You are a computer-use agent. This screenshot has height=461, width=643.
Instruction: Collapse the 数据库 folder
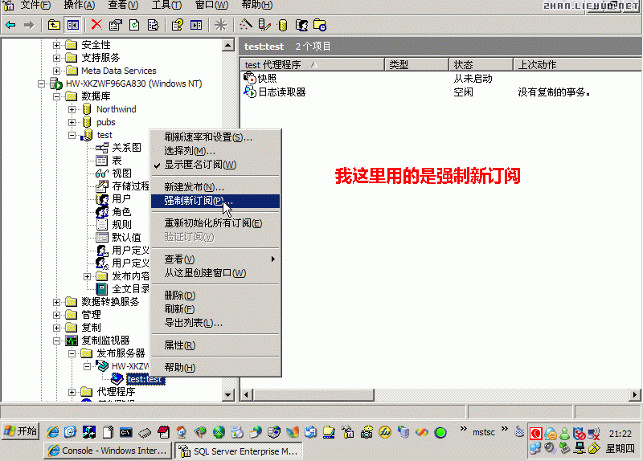tap(56, 96)
